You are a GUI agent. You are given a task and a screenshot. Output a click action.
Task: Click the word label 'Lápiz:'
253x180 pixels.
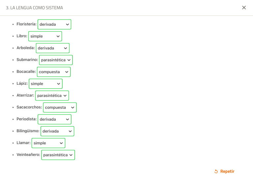(x=22, y=83)
